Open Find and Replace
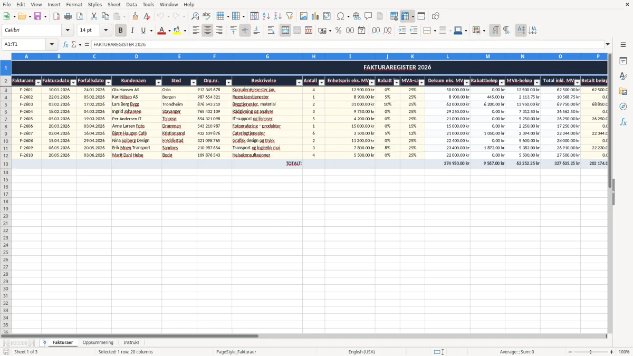633x356 pixels. click(195, 16)
